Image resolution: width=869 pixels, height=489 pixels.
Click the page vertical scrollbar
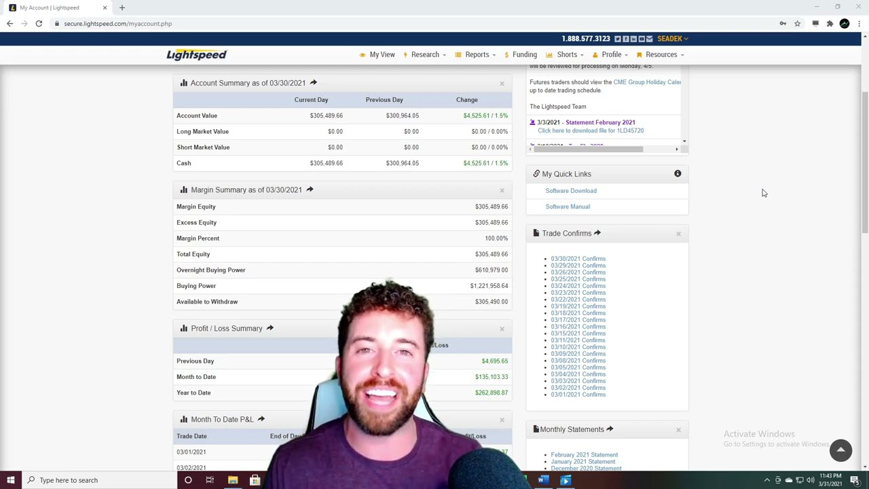click(x=864, y=163)
